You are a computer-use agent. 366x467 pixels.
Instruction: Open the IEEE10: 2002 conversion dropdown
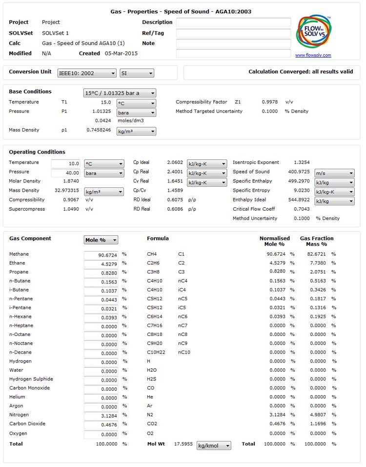coord(86,73)
